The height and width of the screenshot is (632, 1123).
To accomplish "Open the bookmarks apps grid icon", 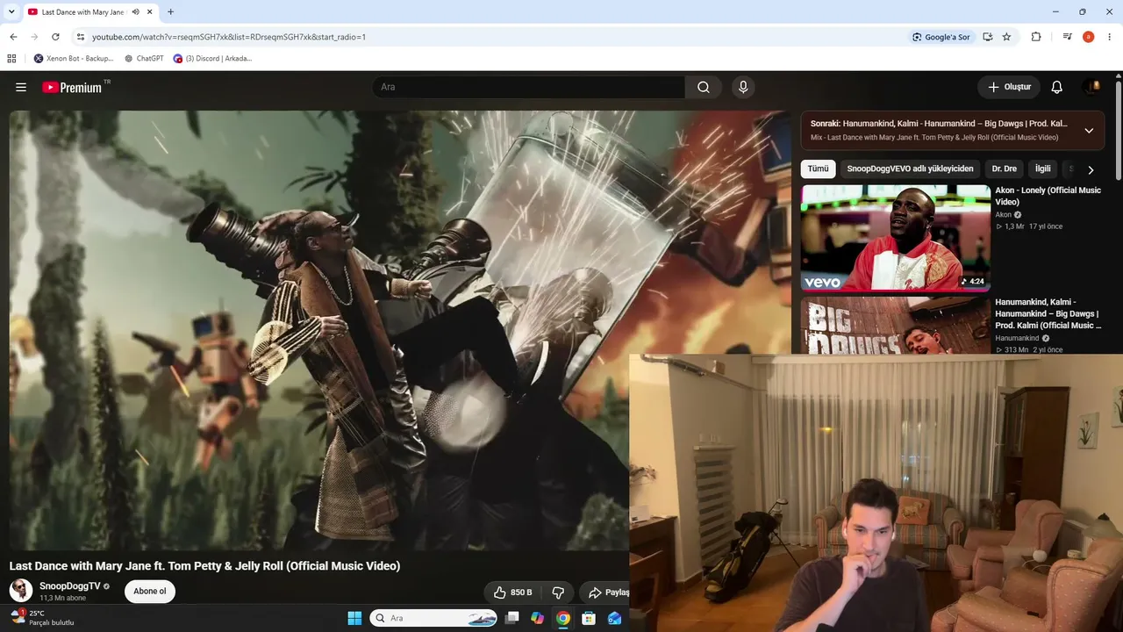I will click(x=11, y=59).
